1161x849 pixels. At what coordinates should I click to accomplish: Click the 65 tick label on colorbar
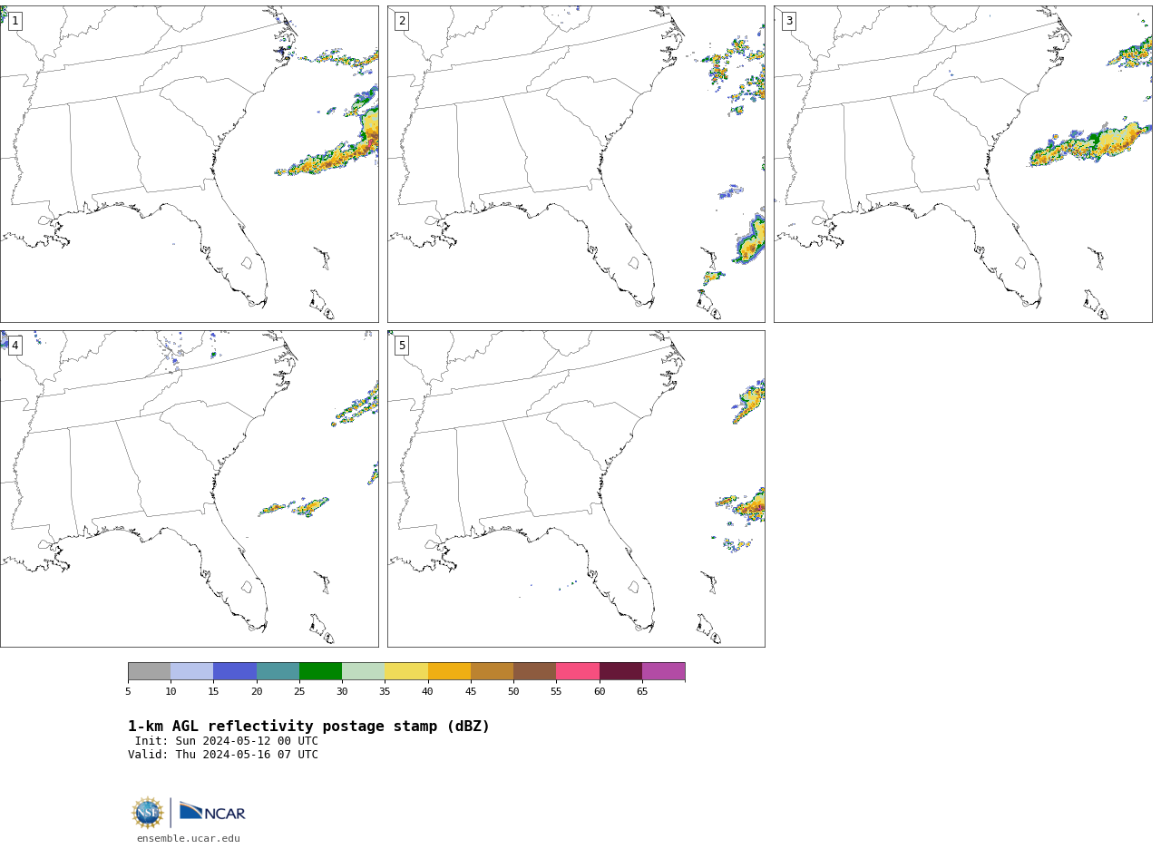[x=642, y=692]
